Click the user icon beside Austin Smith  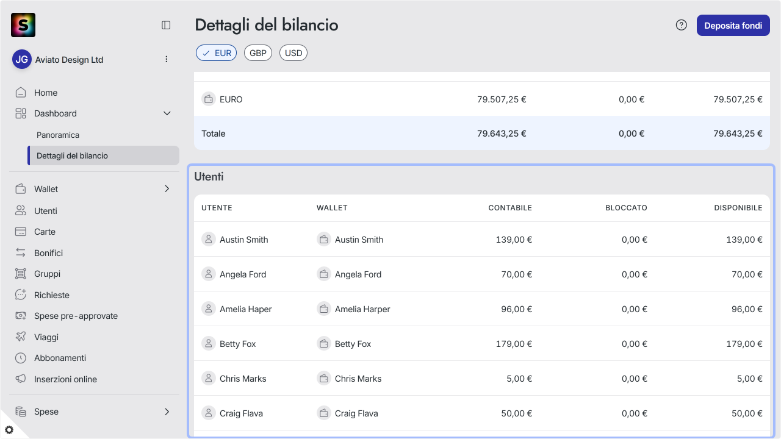tap(209, 240)
